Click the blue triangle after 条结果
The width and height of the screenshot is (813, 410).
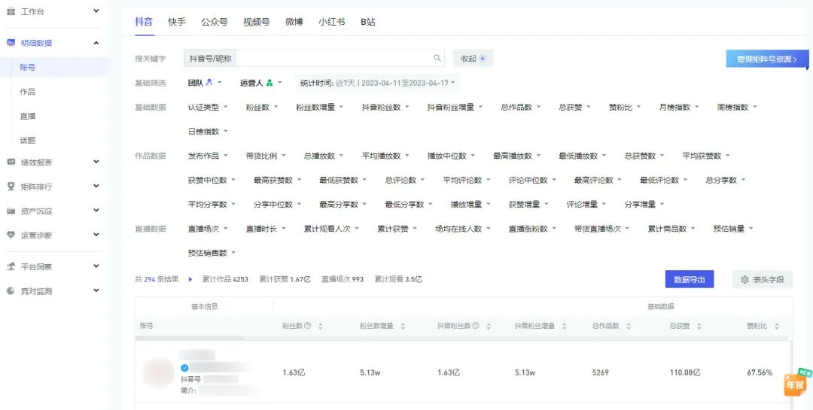[190, 279]
